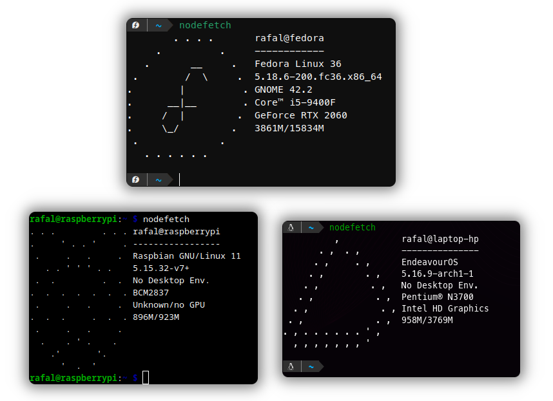Click the kernel version 5.18.6-200.fc36.x86_64
The height and width of the screenshot is (401, 553).
318,77
